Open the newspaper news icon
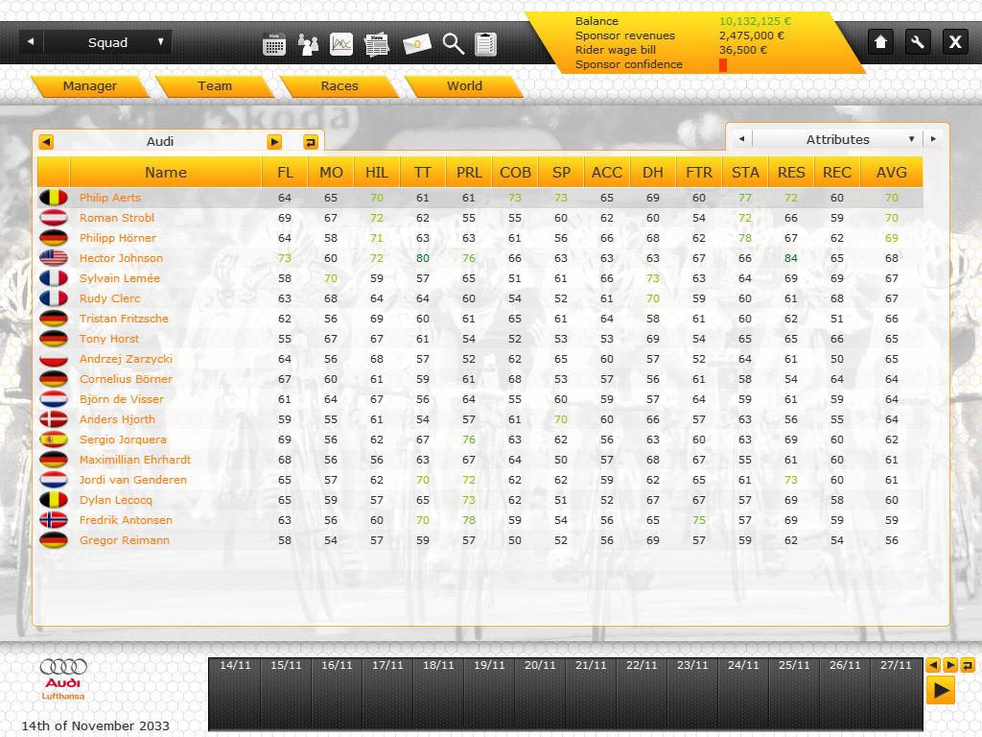This screenshot has width=982, height=737. [377, 43]
